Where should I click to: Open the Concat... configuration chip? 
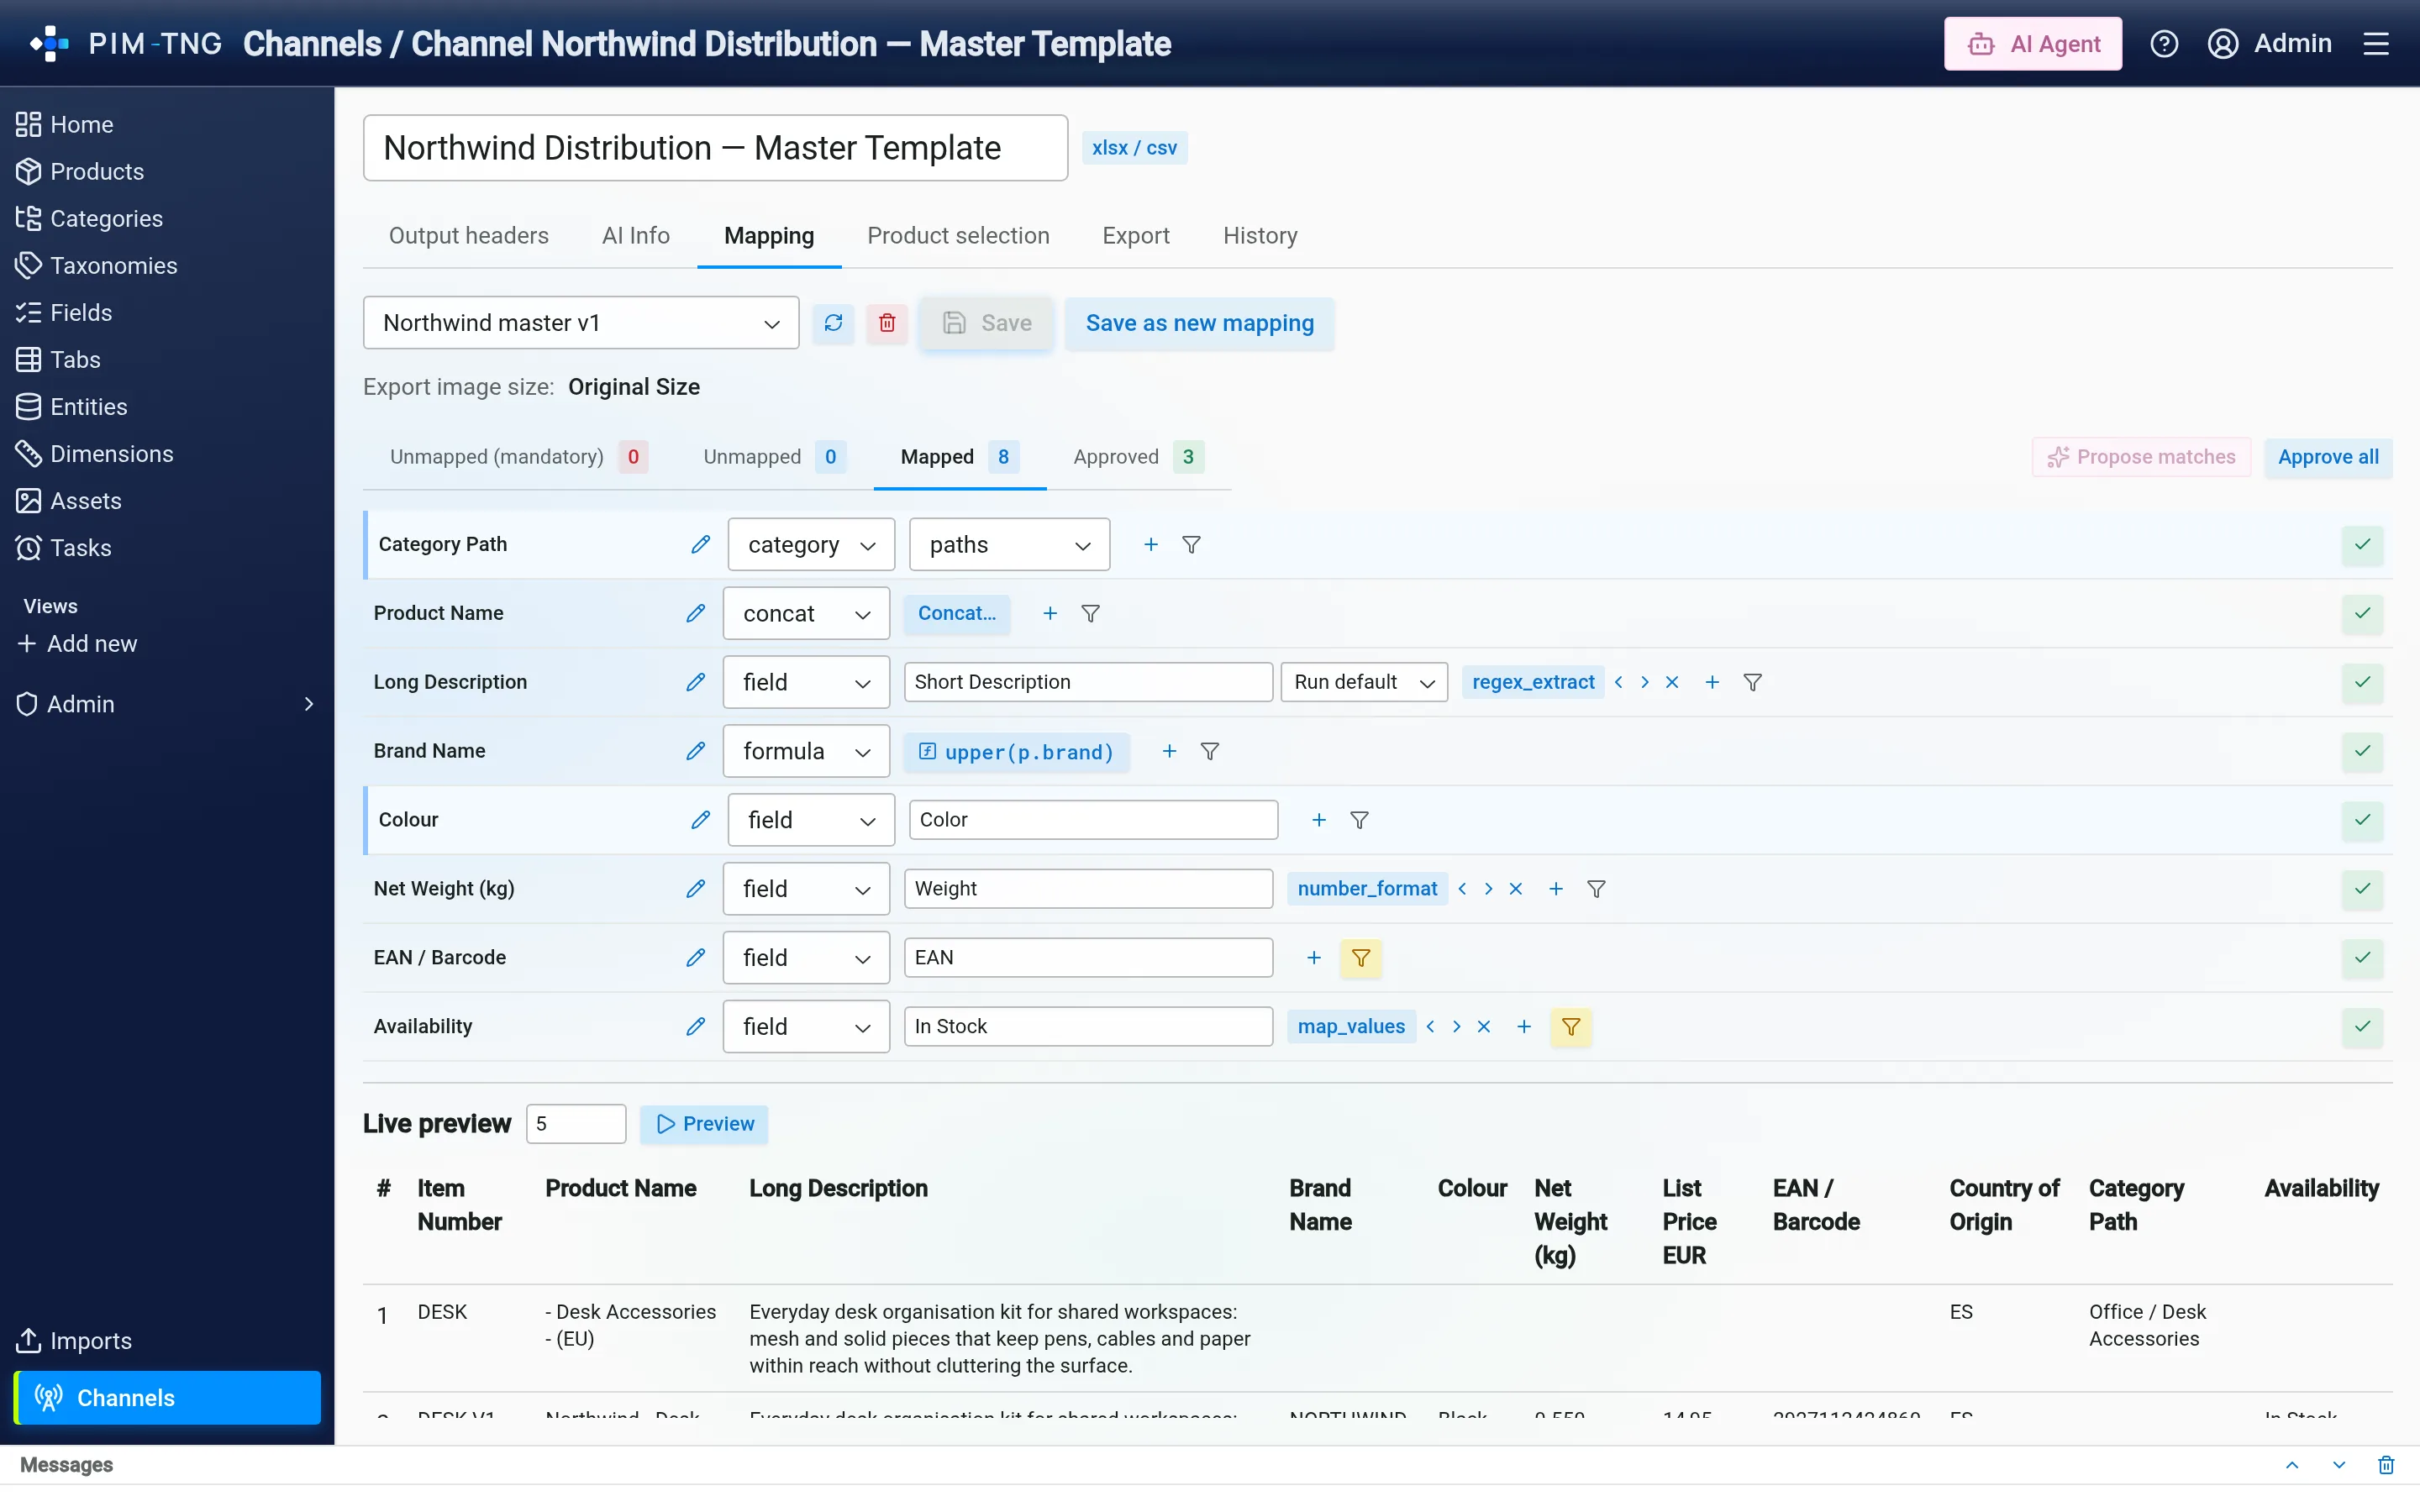[x=957, y=614]
